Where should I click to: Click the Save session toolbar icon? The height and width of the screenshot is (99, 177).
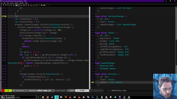click(x=34, y=5)
